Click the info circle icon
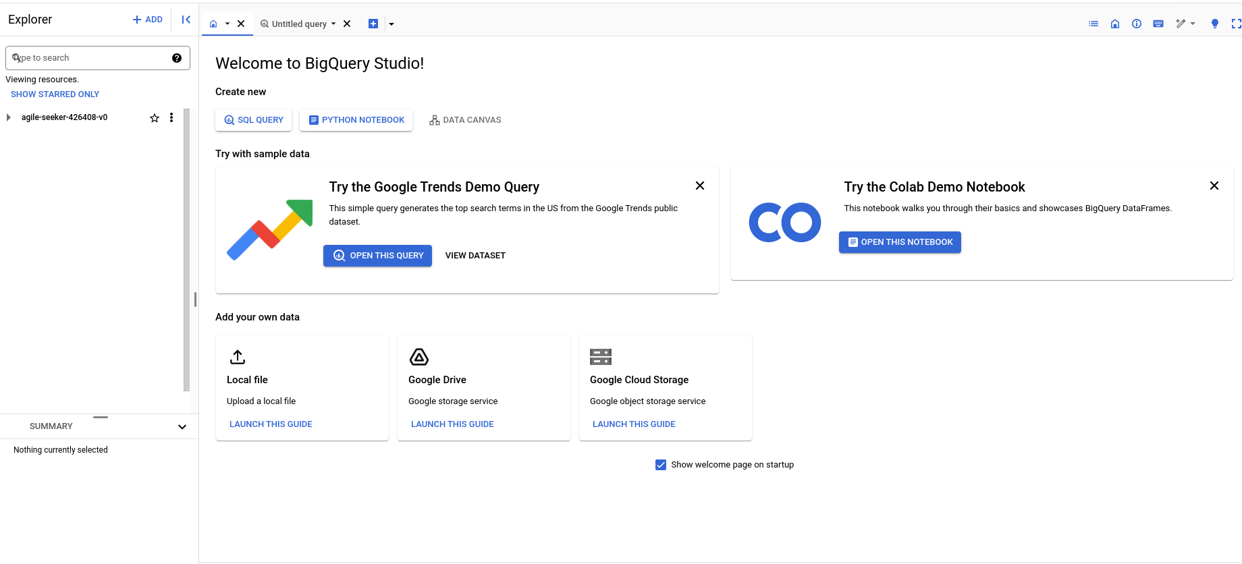The height and width of the screenshot is (564, 1242). (1137, 24)
